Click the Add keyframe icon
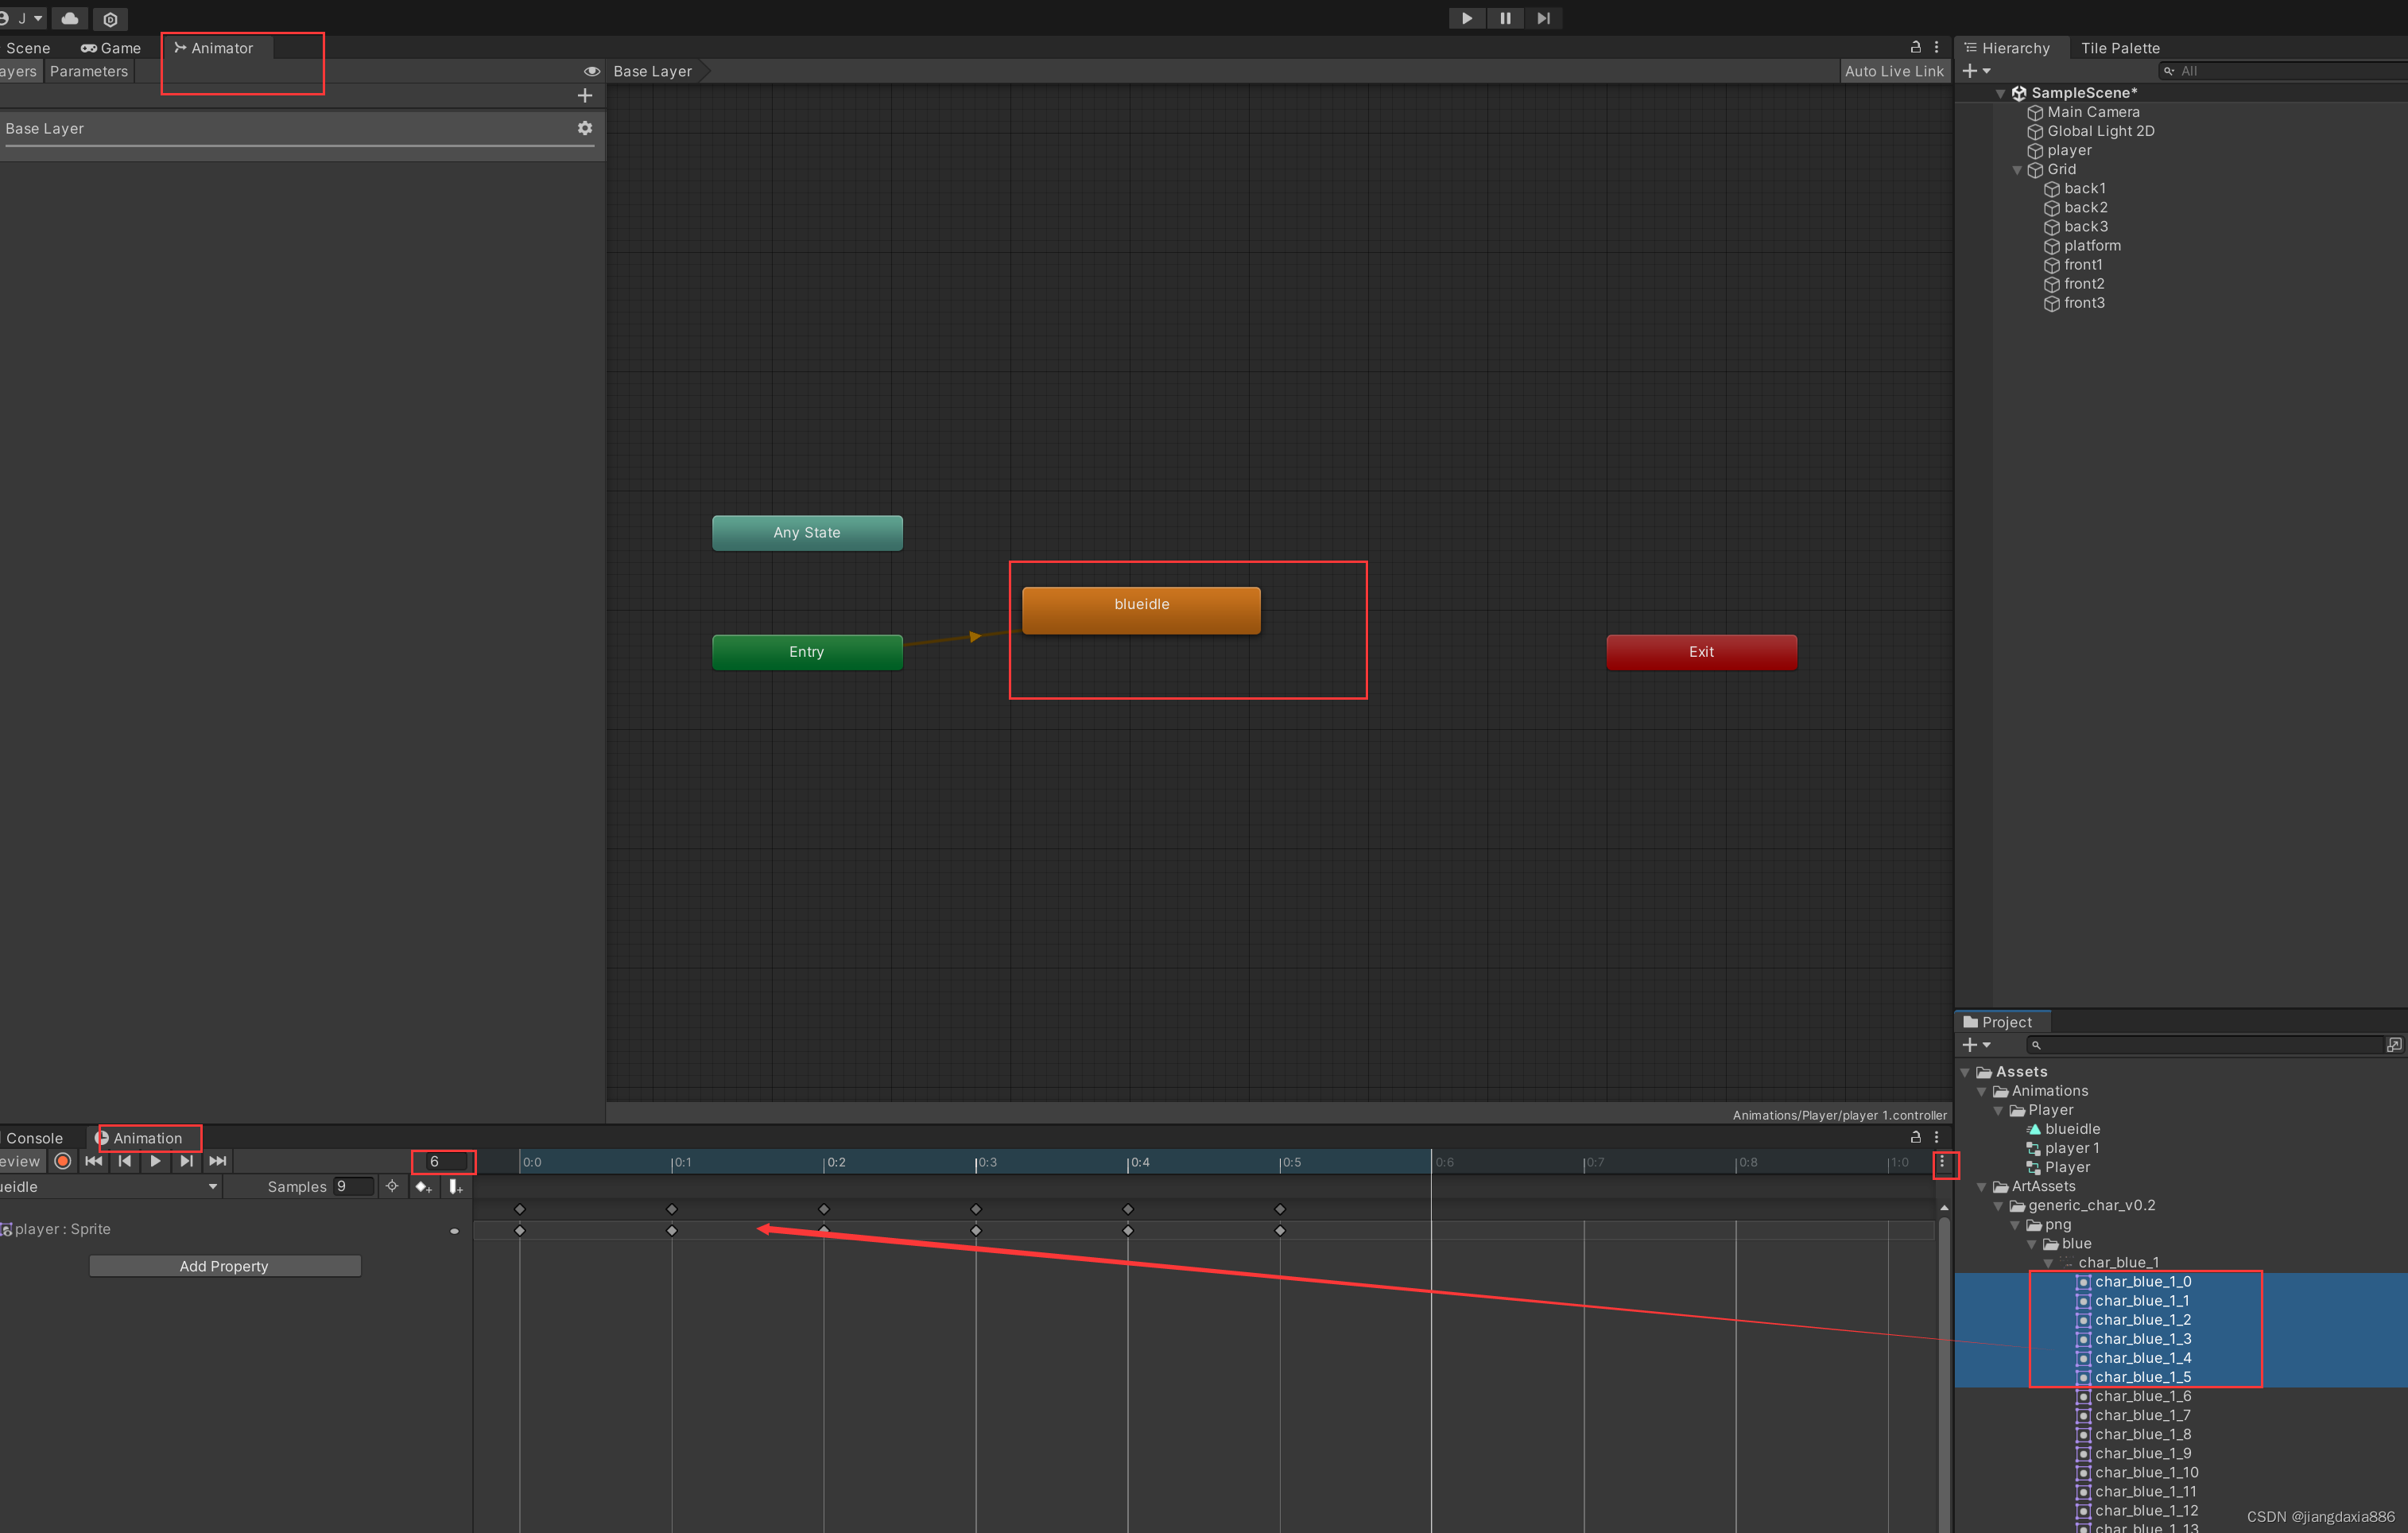Viewport: 2408px width, 1533px height. 423,1187
